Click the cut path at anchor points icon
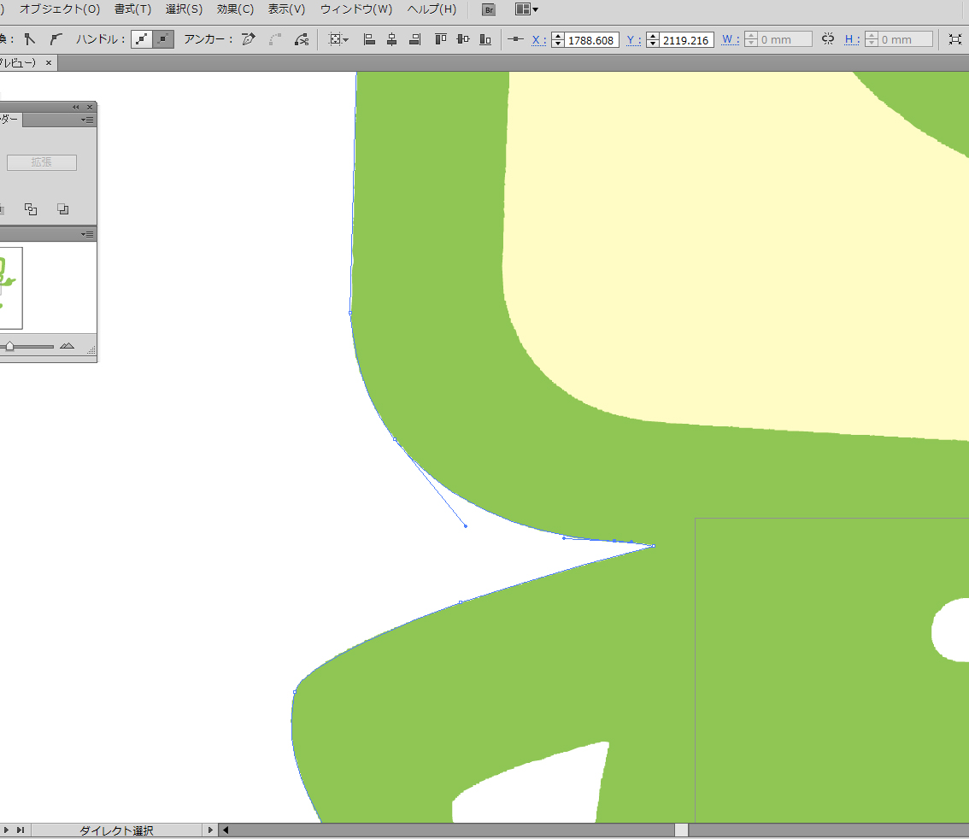 point(301,39)
